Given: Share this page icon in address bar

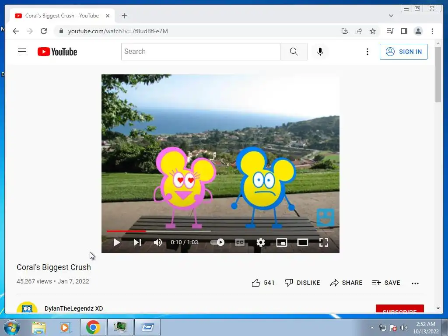Looking at the screenshot, I should (359, 31).
